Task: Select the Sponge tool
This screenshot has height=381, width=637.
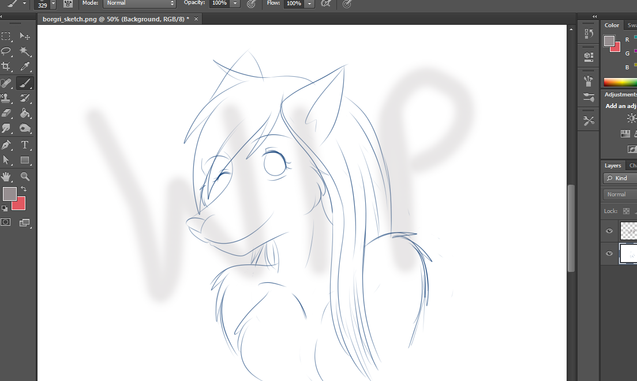Action: pyautogui.click(x=25, y=129)
